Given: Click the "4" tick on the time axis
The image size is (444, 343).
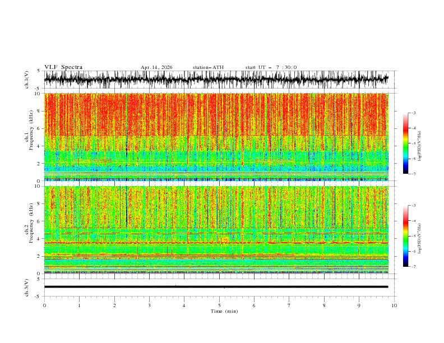Looking at the screenshot, I should click(x=184, y=305).
